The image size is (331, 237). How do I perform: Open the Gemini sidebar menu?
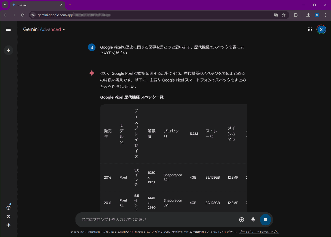click(8, 29)
